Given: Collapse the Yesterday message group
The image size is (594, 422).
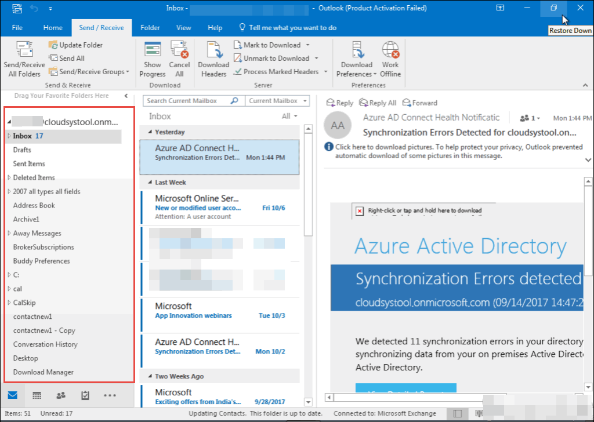Looking at the screenshot, I should (x=150, y=132).
